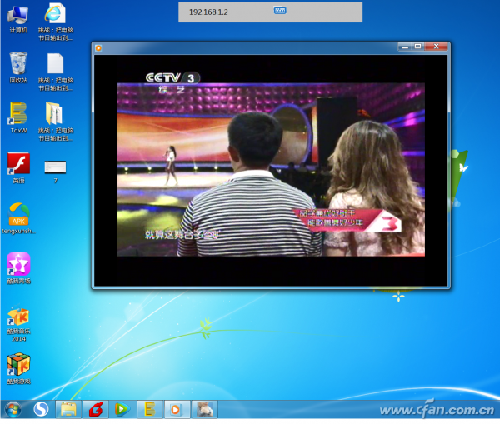The image size is (500, 424).
Task: Maximize the media player window
Action: tap(418, 47)
